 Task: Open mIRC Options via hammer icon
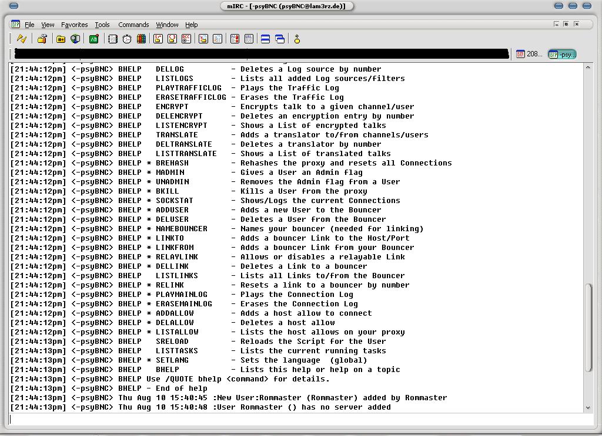pyautogui.click(x=42, y=39)
